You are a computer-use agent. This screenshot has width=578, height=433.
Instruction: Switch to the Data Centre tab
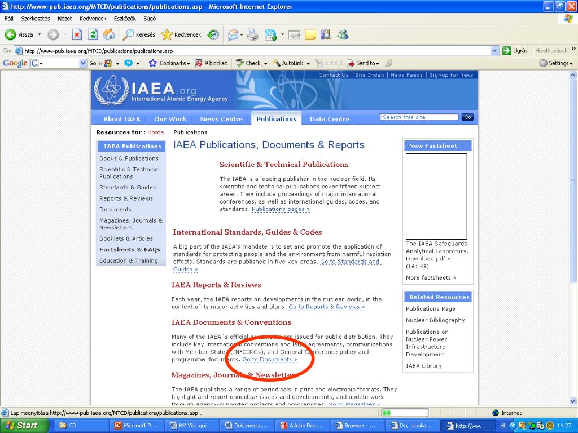(x=330, y=119)
